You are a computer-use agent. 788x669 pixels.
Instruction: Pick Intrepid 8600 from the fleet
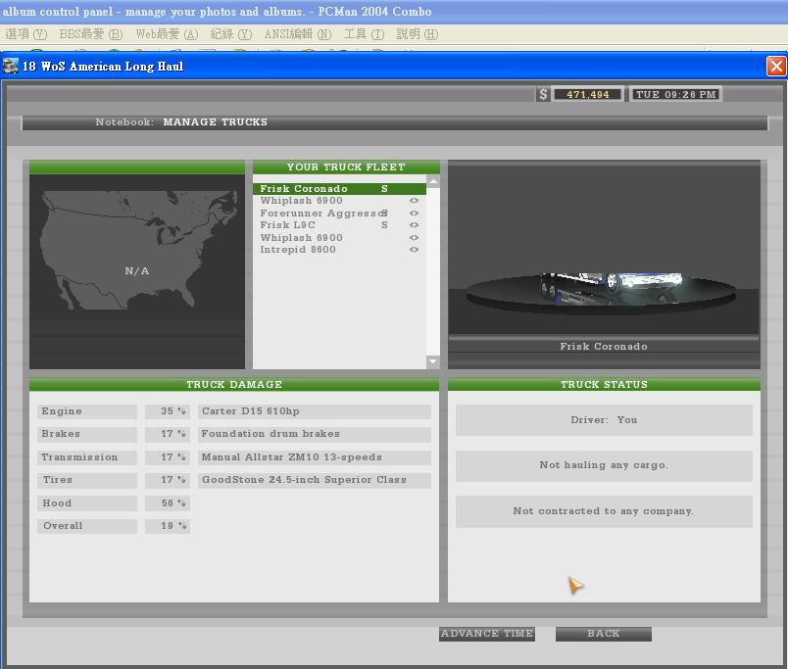[298, 250]
